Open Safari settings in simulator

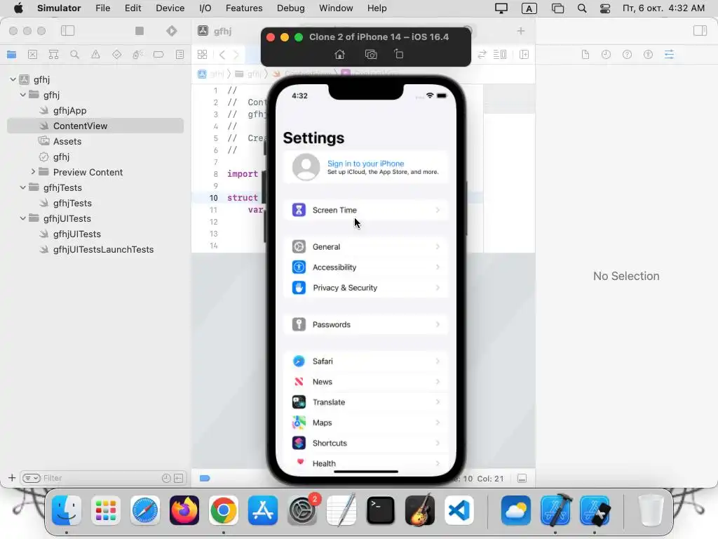[x=366, y=361]
